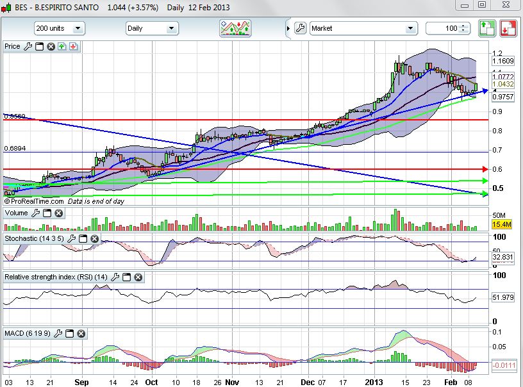Click the candlestick icon in the title bar
523x387 pixels.
6,7
